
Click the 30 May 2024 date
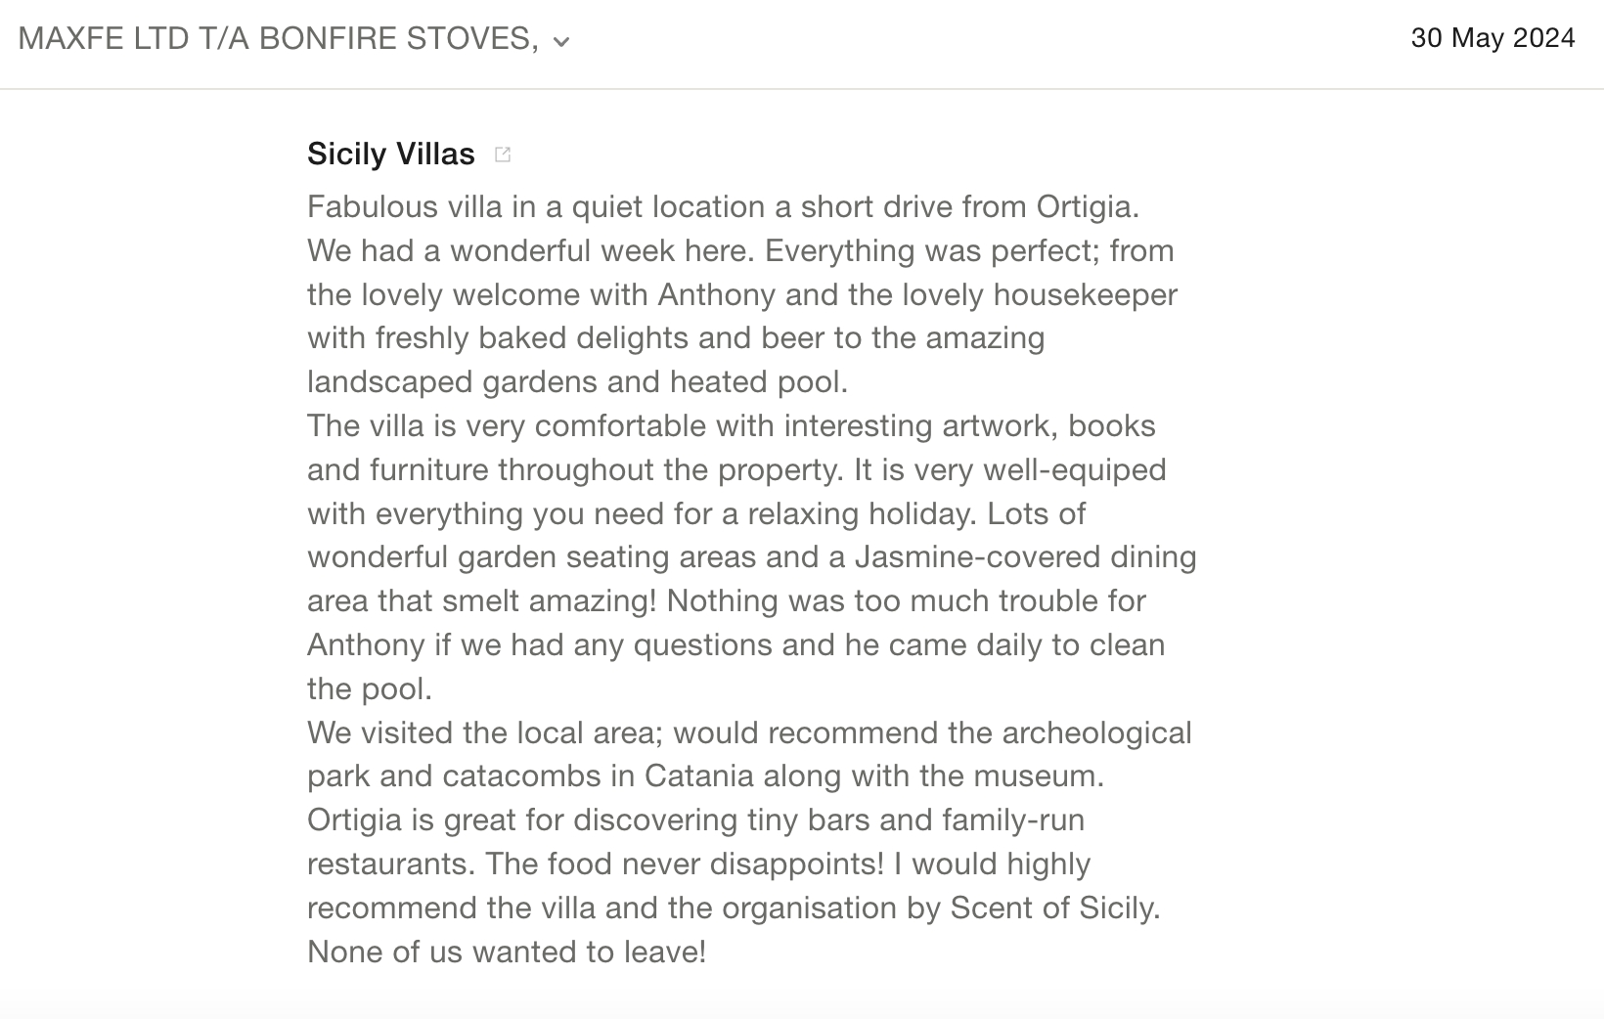click(1492, 38)
